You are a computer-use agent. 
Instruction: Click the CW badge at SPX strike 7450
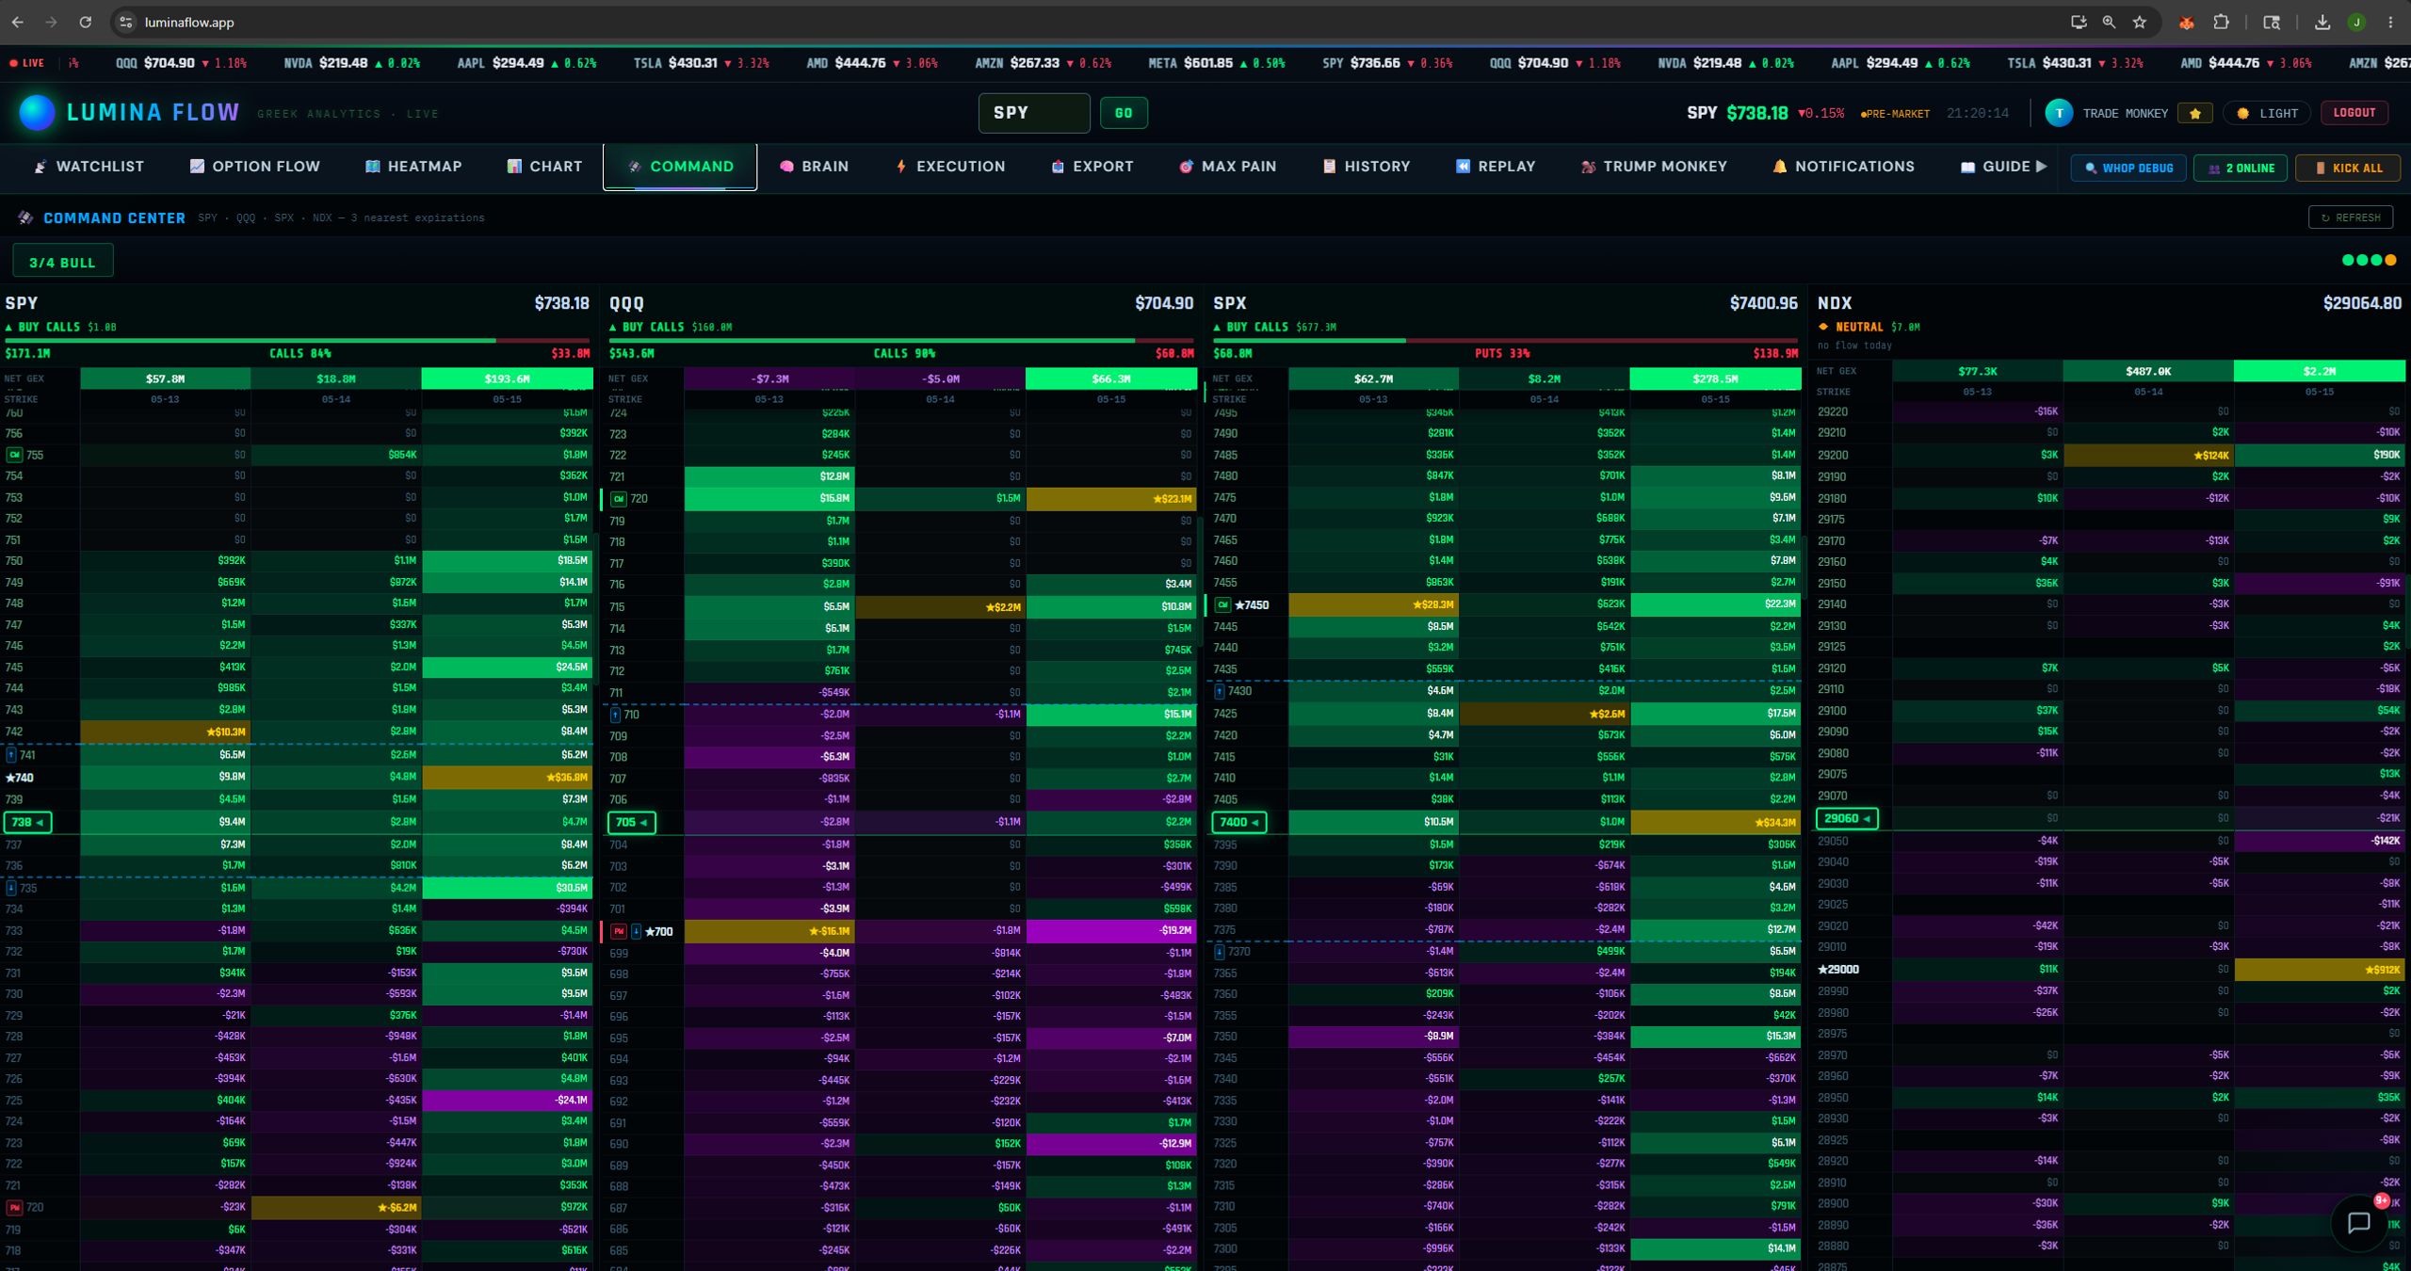coord(1222,604)
